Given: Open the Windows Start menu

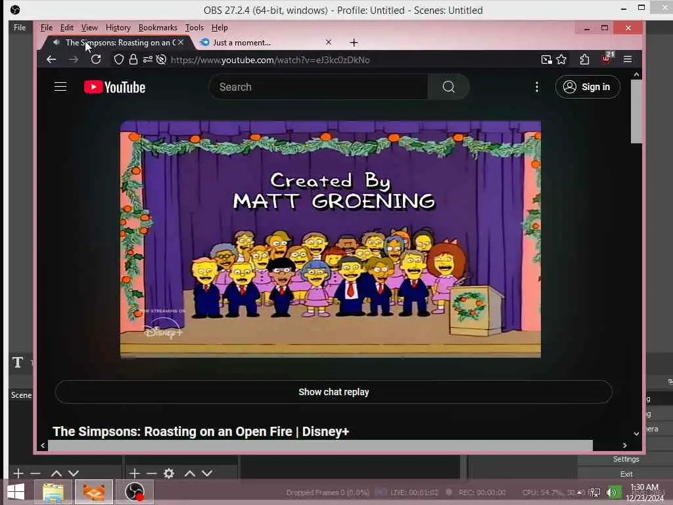Looking at the screenshot, I should [x=16, y=492].
